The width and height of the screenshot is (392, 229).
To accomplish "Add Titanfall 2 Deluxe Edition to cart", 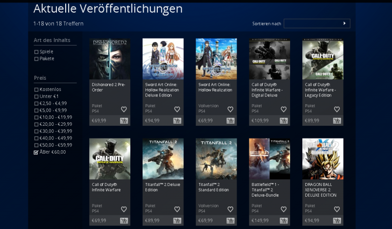I will coord(177,221).
